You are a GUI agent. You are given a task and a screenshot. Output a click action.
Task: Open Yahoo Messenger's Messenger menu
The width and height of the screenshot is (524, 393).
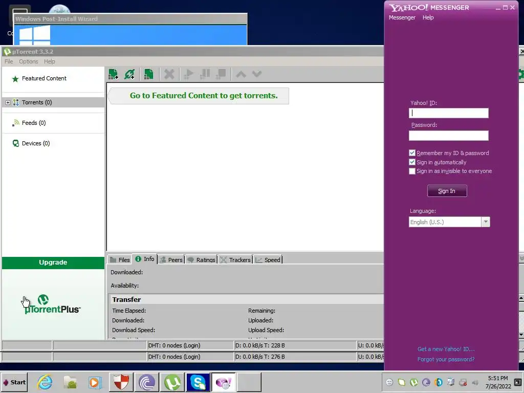(402, 17)
